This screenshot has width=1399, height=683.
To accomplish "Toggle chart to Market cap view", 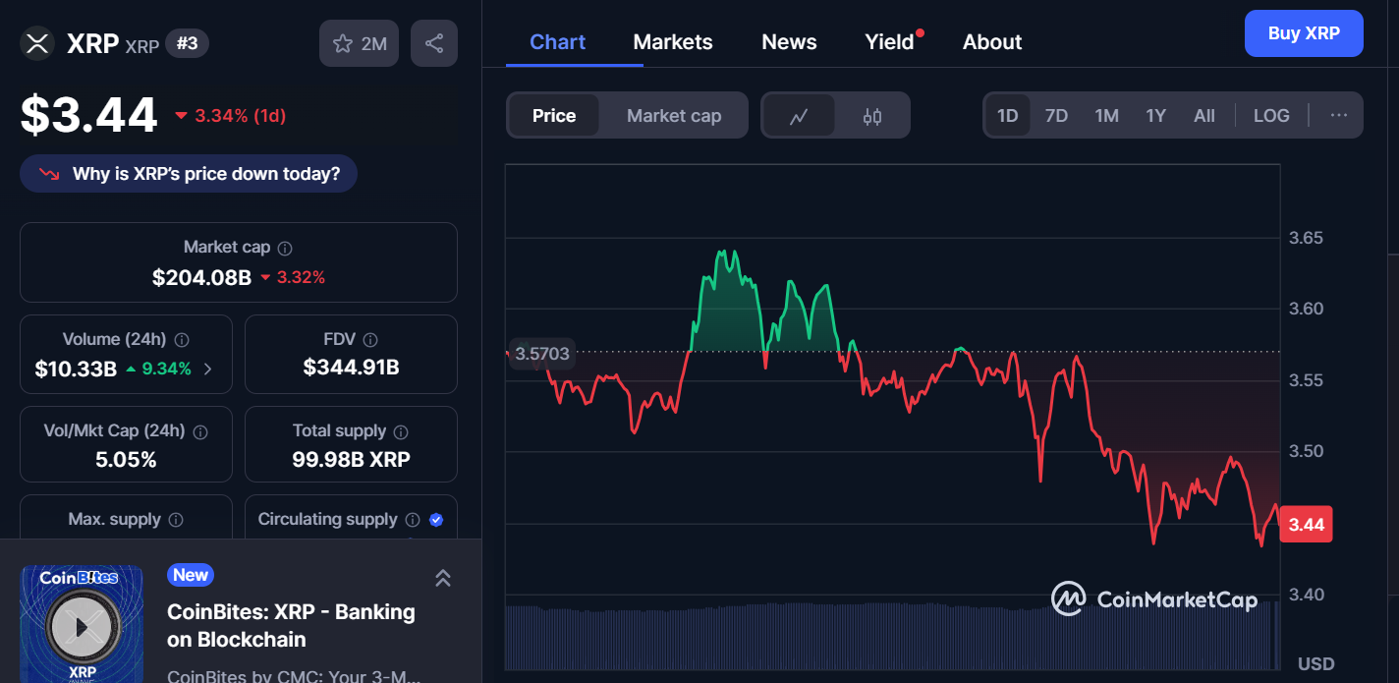I will [674, 116].
